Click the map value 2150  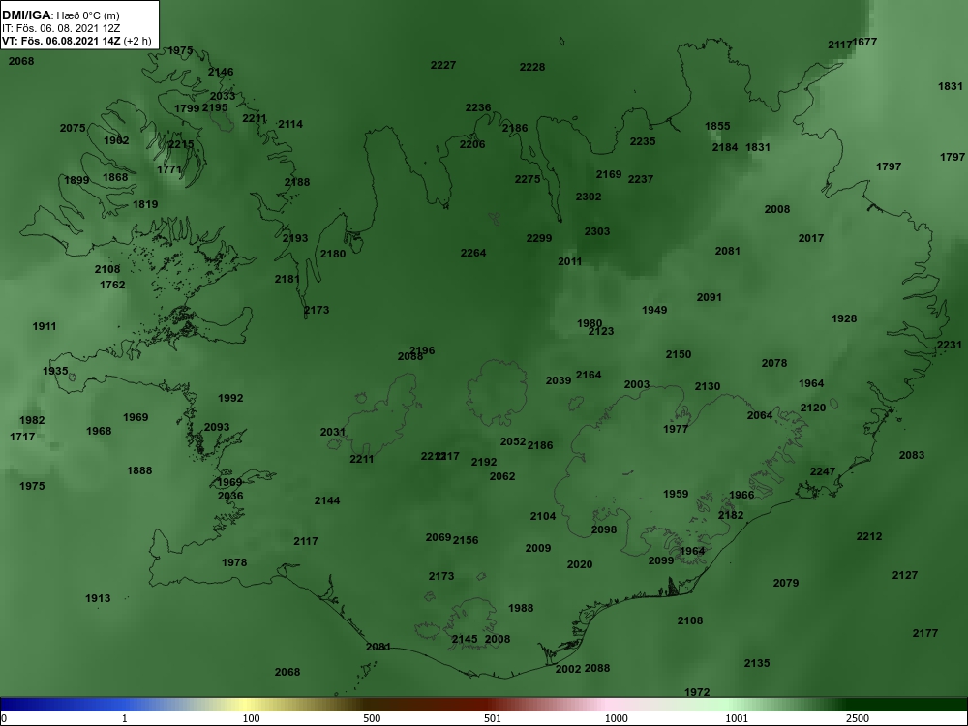tap(678, 354)
